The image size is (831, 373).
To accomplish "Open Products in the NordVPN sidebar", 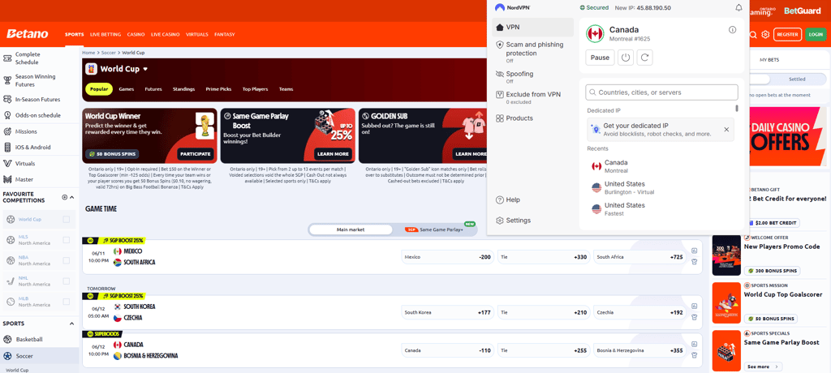I will (514, 118).
